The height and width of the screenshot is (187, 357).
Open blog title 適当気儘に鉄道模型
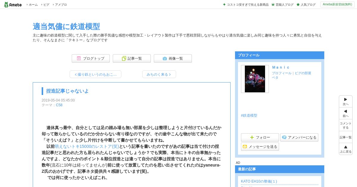tap(66, 26)
